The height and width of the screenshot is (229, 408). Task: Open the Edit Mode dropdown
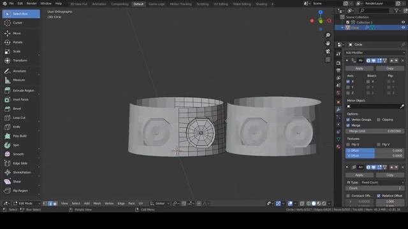tap(27, 204)
